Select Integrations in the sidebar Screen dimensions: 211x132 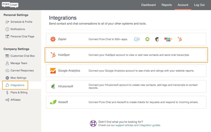[17, 85]
